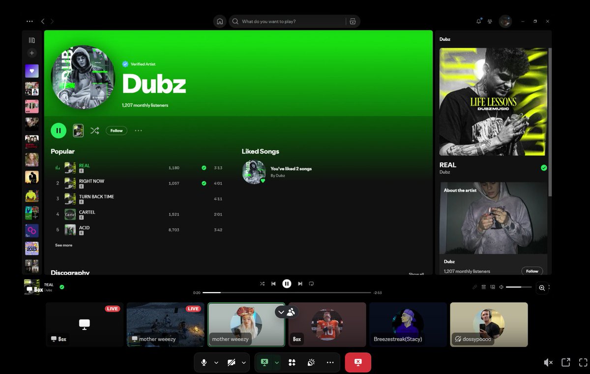The height and width of the screenshot is (374, 590).
Task: Open the lyrics microphone icon
Action: coord(475,287)
